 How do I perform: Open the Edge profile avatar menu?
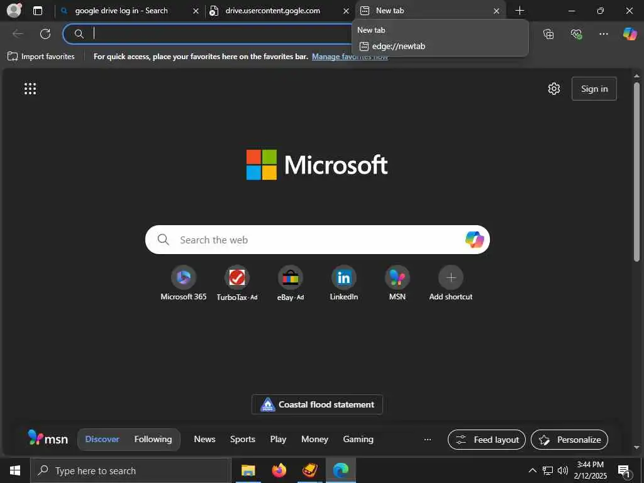tap(14, 10)
